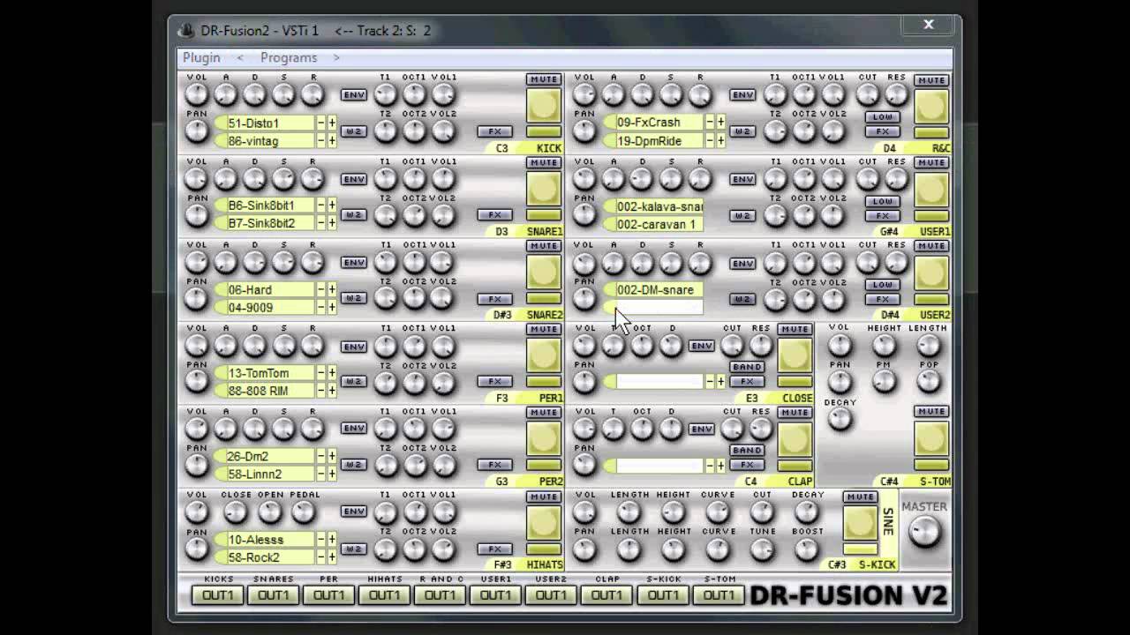
Task: Click the minus next to 19-DpmRide
Action: point(710,140)
